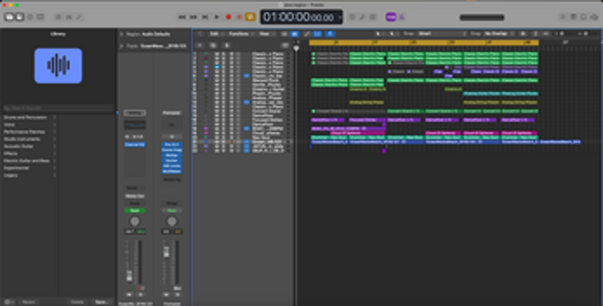
Task: Click the Search Sounds field
Action: click(58, 109)
